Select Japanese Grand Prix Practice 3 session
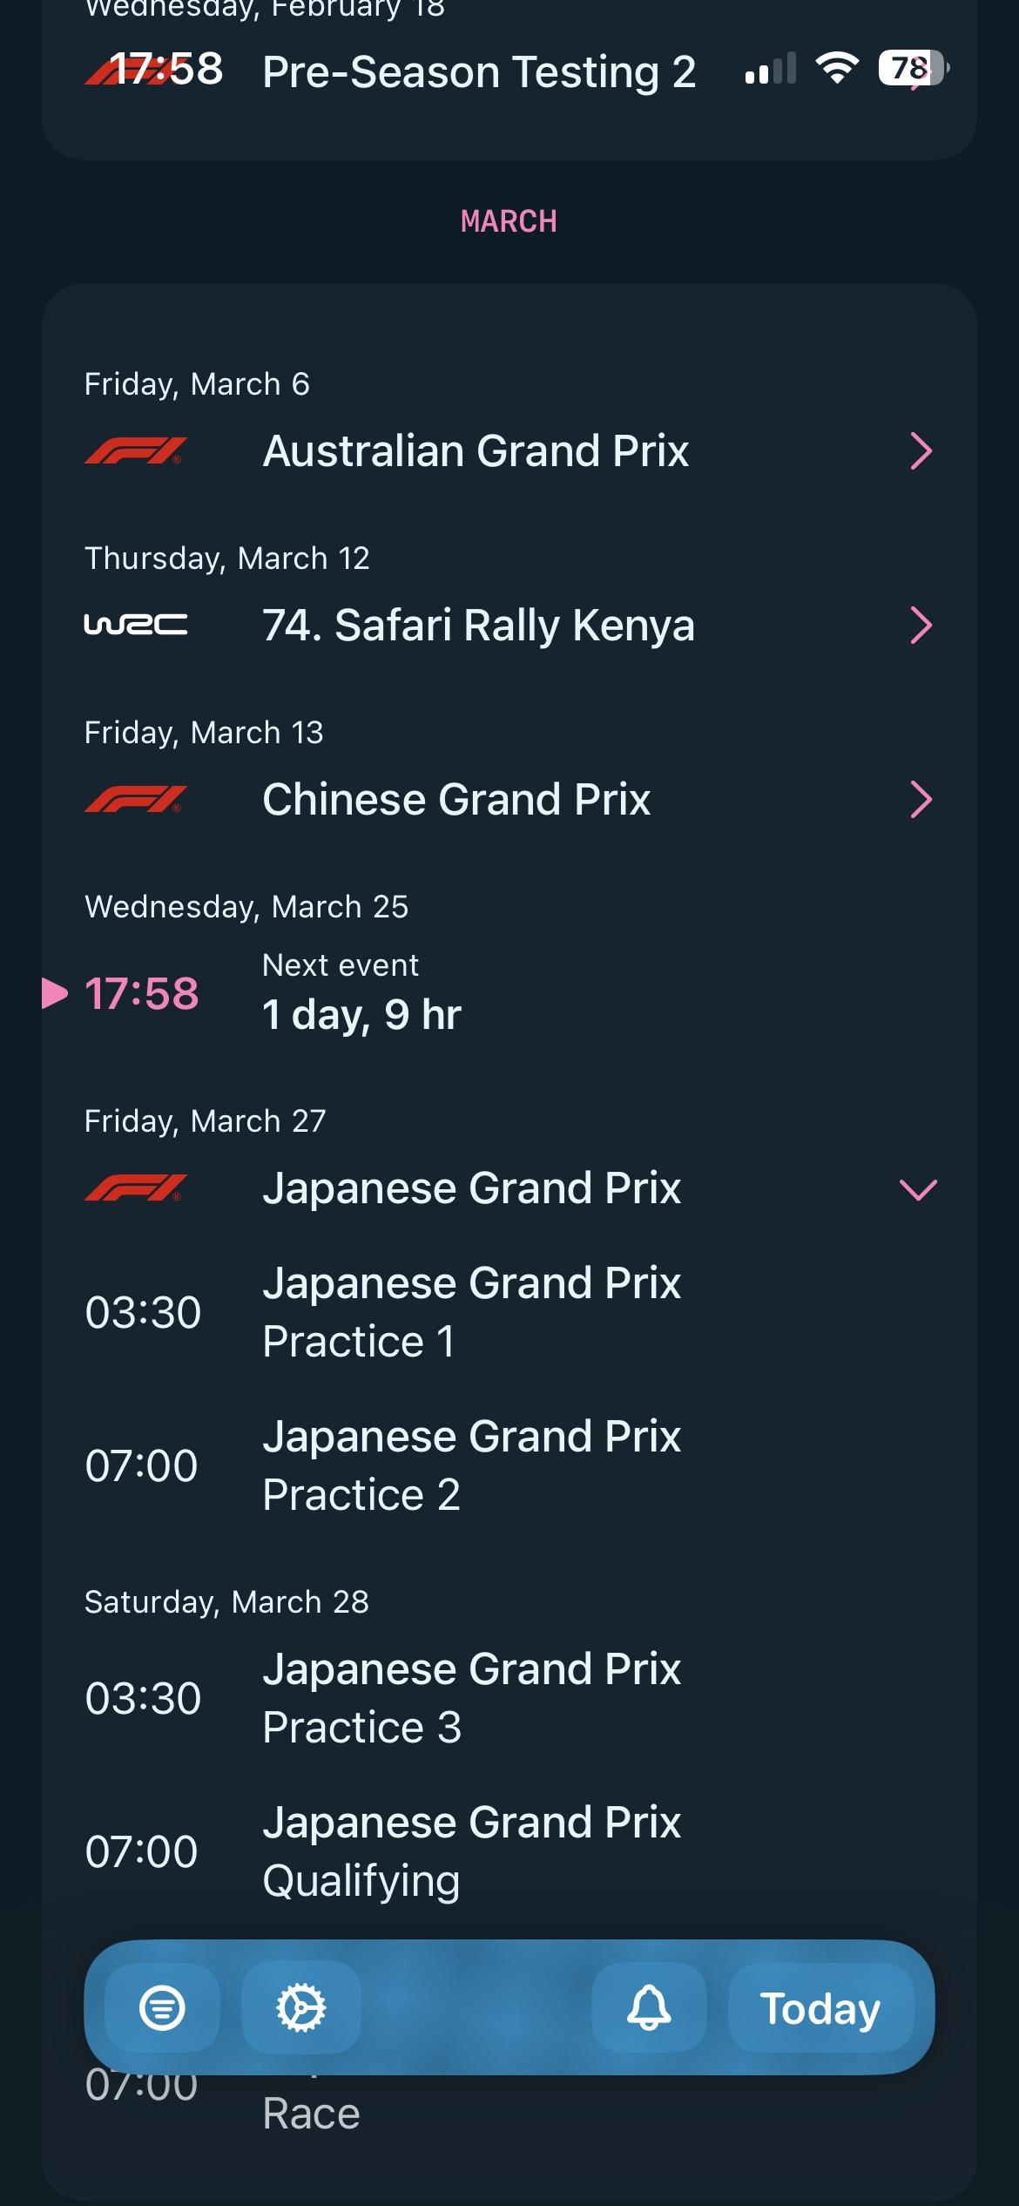The height and width of the screenshot is (2206, 1019). (x=471, y=1698)
